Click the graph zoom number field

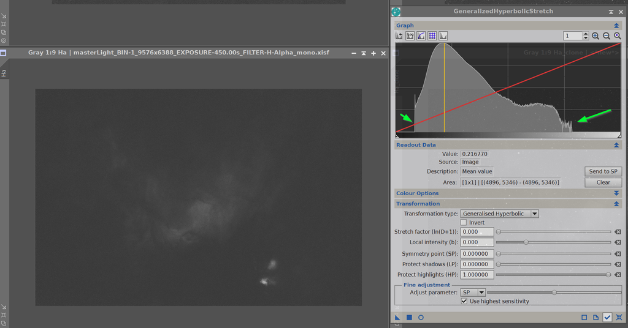point(573,36)
